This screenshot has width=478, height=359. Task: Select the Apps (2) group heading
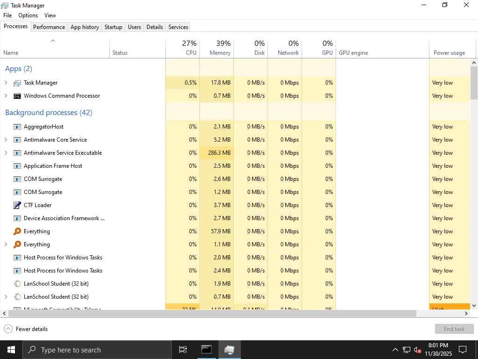19,69
